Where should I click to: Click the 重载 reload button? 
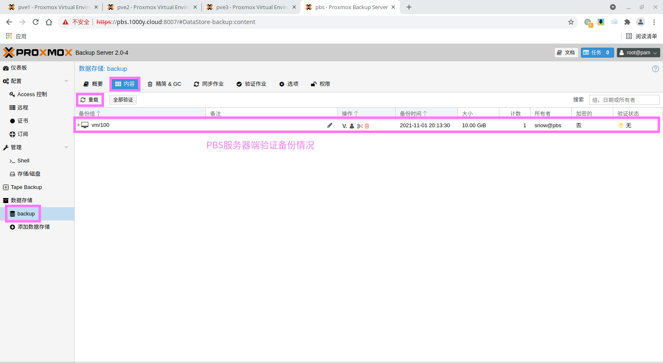pos(90,100)
